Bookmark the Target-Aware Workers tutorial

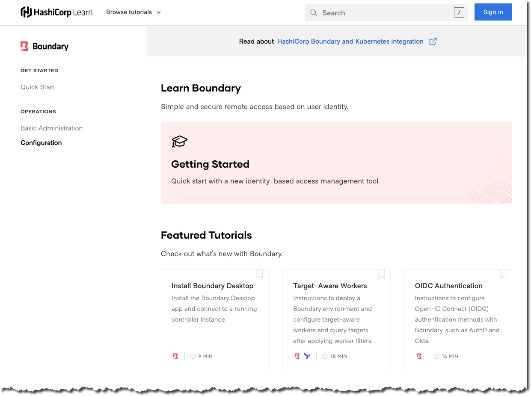point(382,273)
